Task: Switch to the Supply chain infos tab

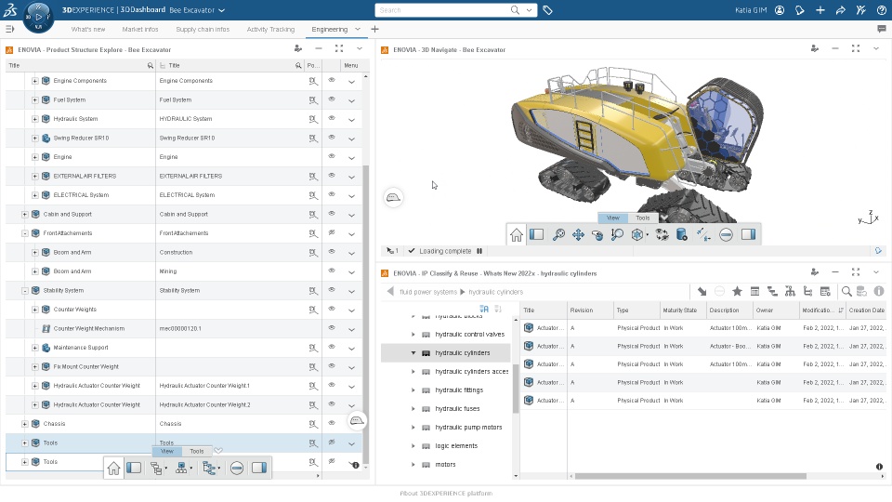Action: pos(203,29)
